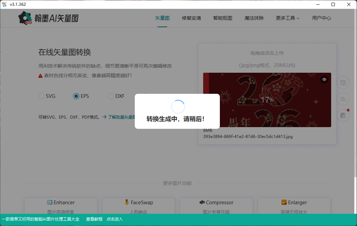The width and height of the screenshot is (357, 226).
Task: Open the history clipboard sidebar icon
Action: 343,115
